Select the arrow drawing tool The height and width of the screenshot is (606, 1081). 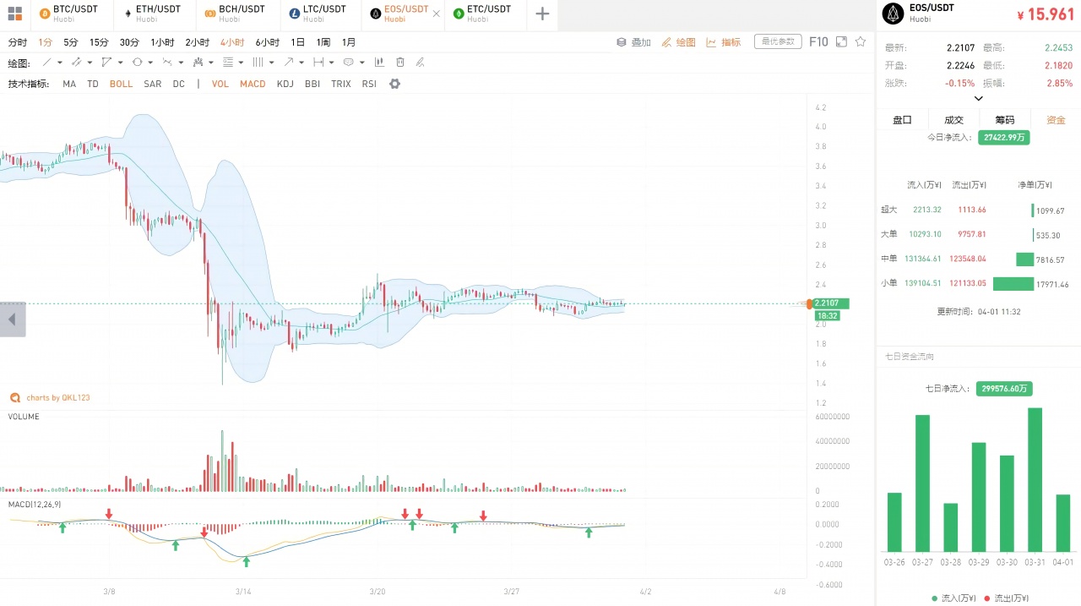[288, 62]
